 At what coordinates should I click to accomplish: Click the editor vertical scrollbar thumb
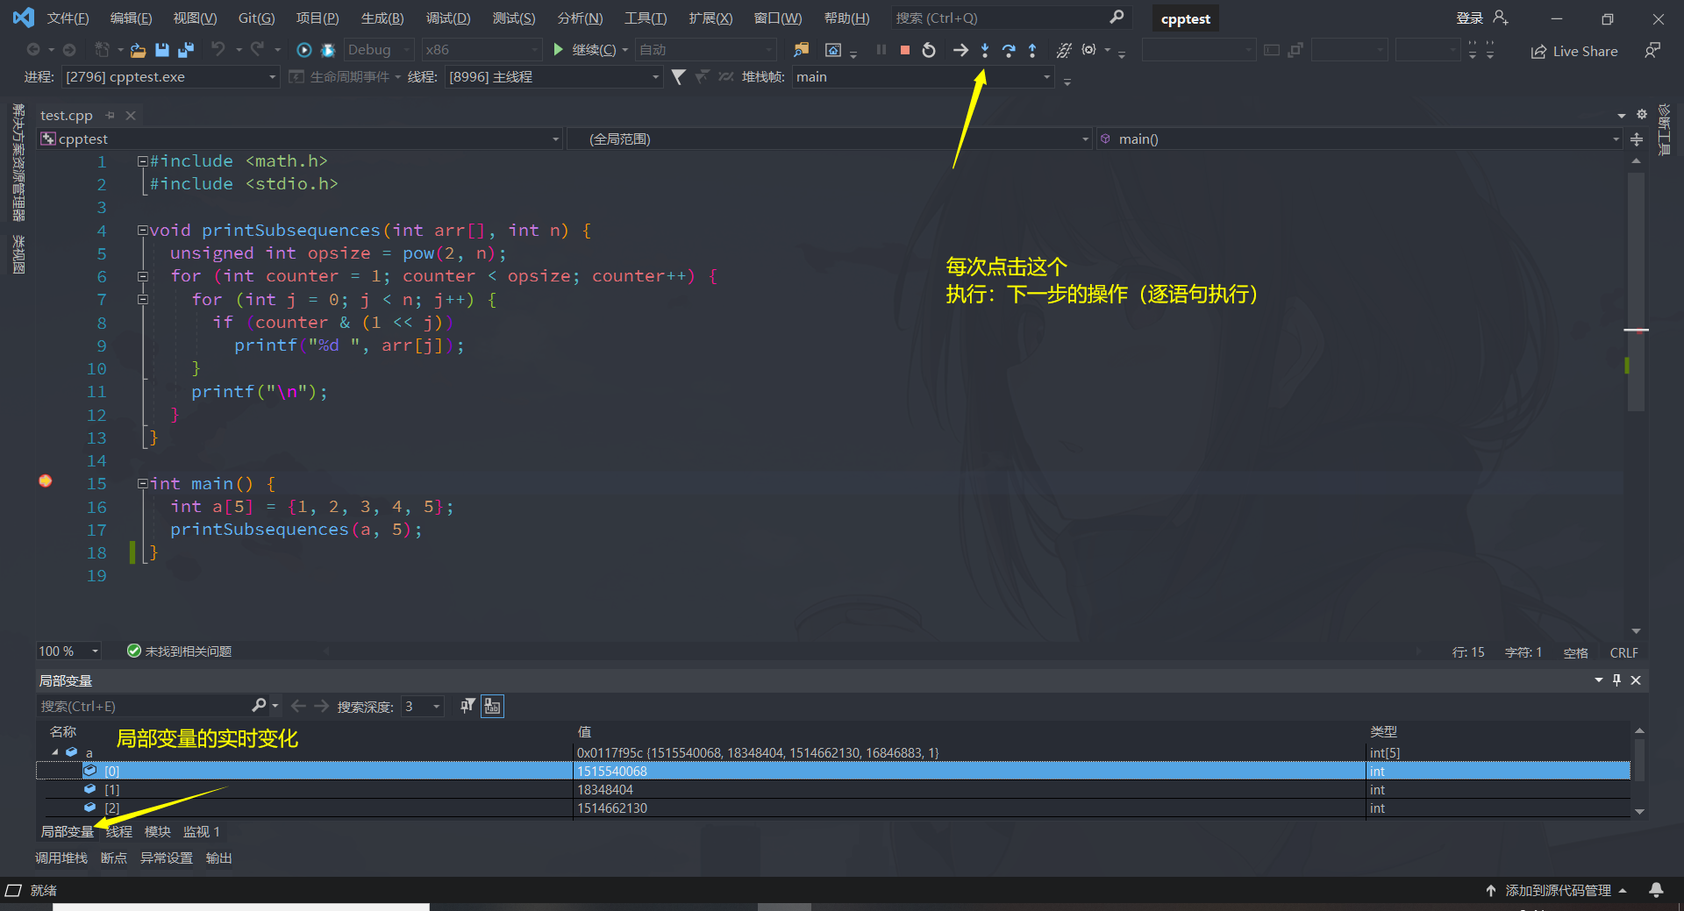pyautogui.click(x=1636, y=292)
